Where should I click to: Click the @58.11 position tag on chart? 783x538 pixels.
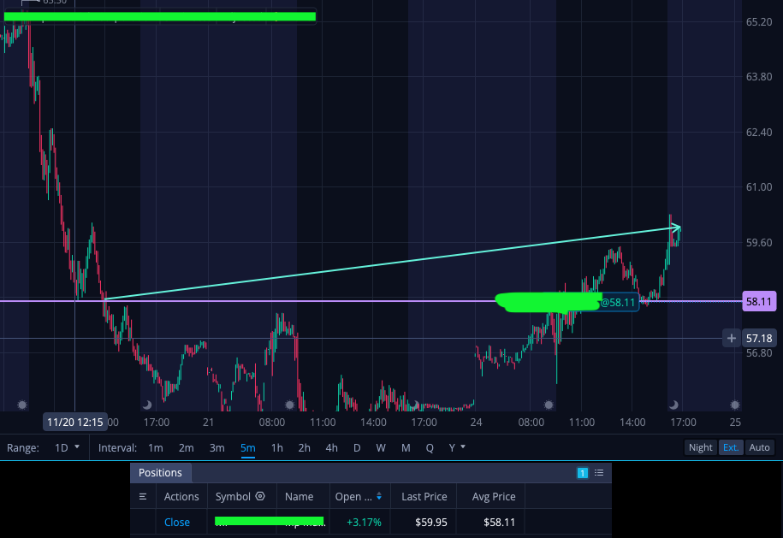(x=618, y=303)
